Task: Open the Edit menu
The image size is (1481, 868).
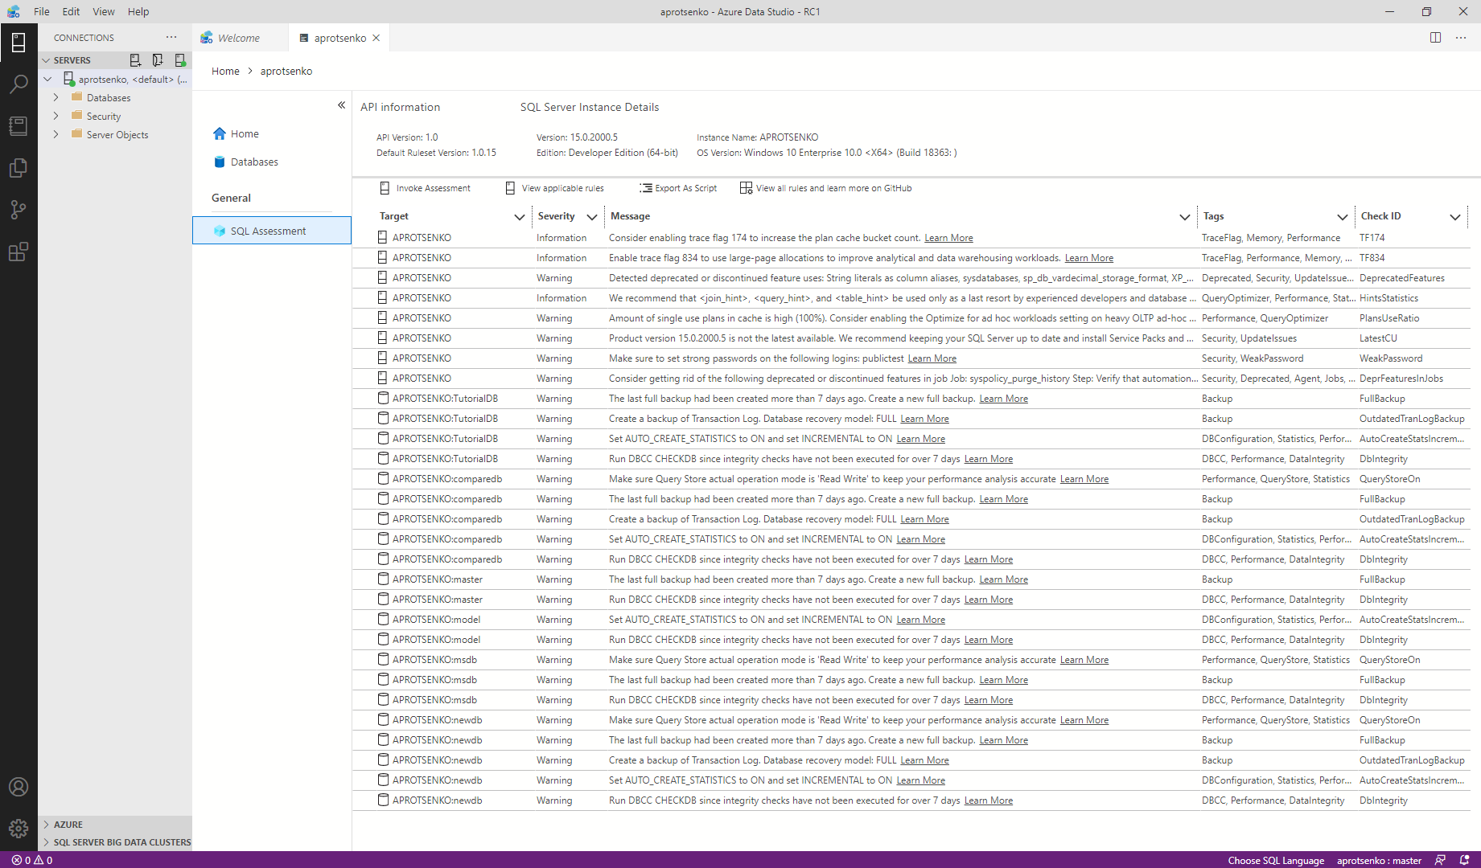Action: [71, 11]
